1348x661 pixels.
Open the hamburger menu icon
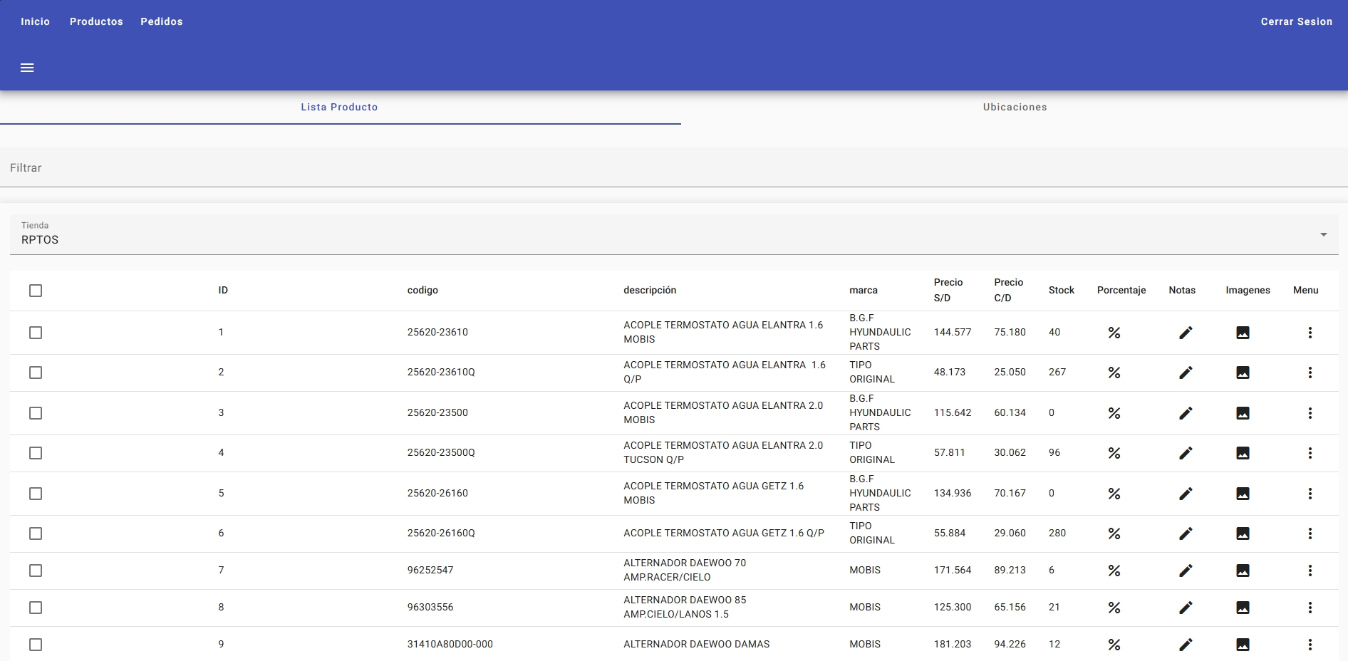(27, 68)
